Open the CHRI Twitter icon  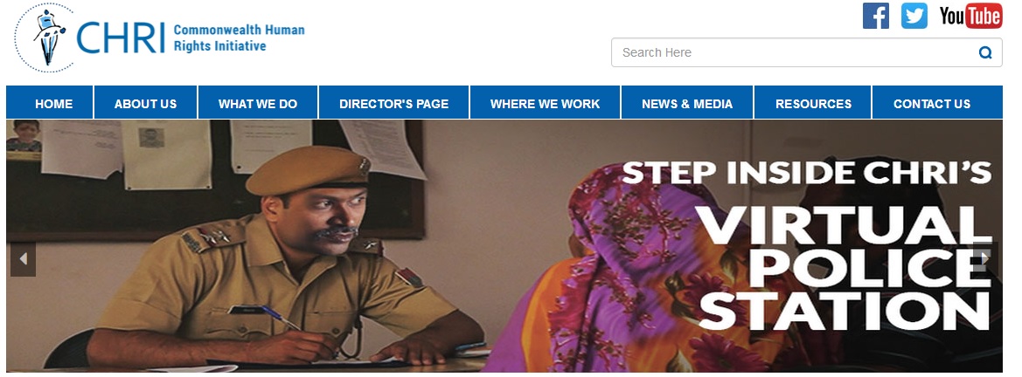point(914,17)
